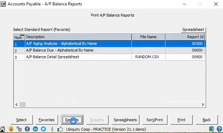Click the home icon in status bar
The height and width of the screenshot is (133, 223).
click(x=2, y=129)
